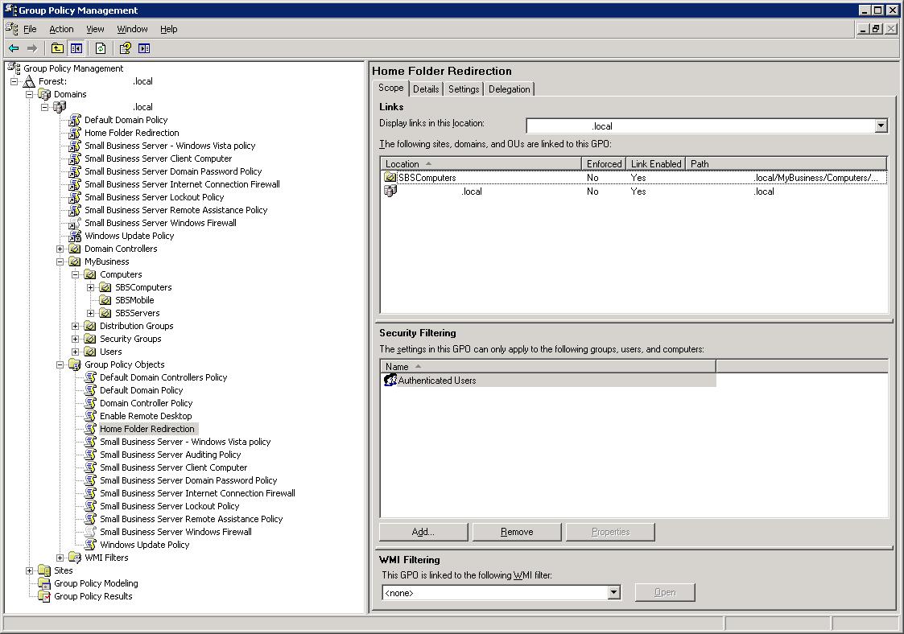Switch to the Details tab

pos(426,89)
